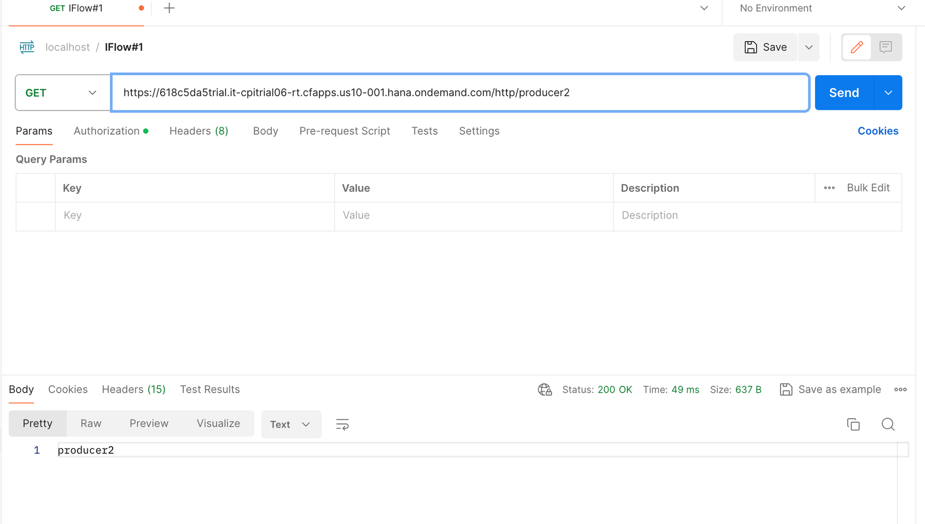This screenshot has width=925, height=524.
Task: Click the localhost breadcrumb
Action: tap(68, 47)
